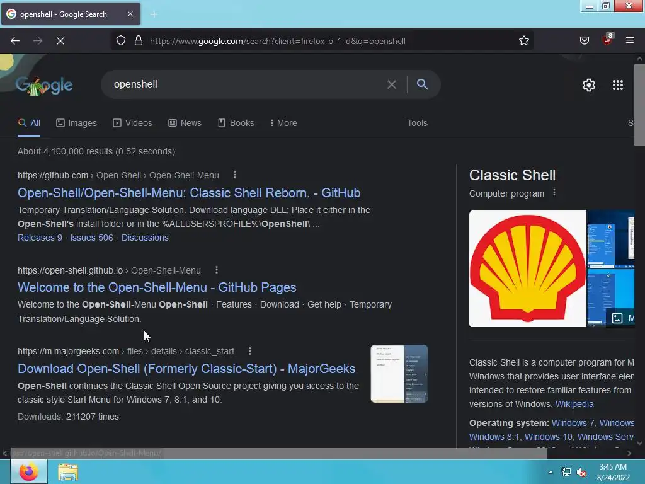
Task: Open Welcome to the Open-Shell-Menu GitHub Pages
Action: 157,287
